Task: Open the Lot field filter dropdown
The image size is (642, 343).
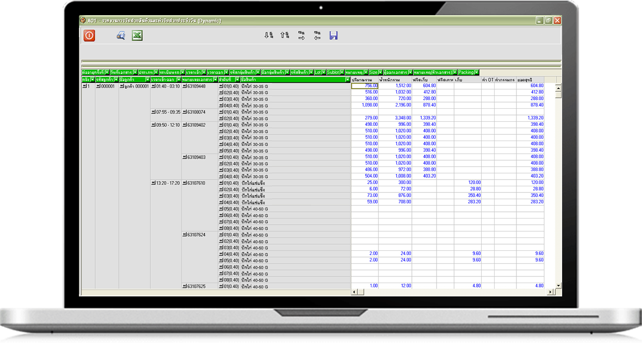Action: (324, 72)
